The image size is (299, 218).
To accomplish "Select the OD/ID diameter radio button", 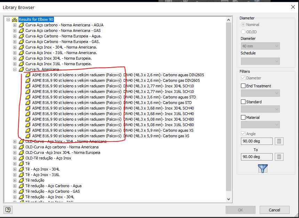I will point(243,32).
